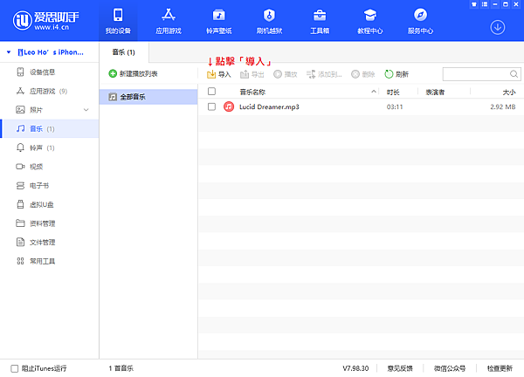Collapse the Leo Ho's iPhone device tree
Screen dimensions: 524x377
tap(9, 52)
